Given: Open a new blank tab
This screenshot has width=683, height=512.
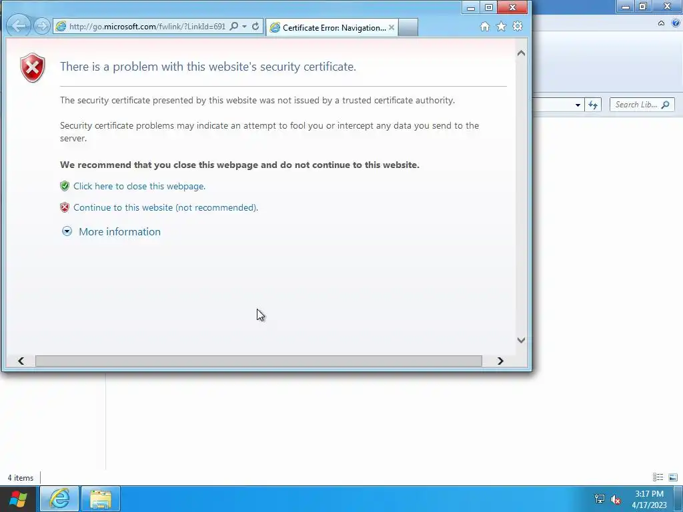Looking at the screenshot, I should pyautogui.click(x=408, y=27).
